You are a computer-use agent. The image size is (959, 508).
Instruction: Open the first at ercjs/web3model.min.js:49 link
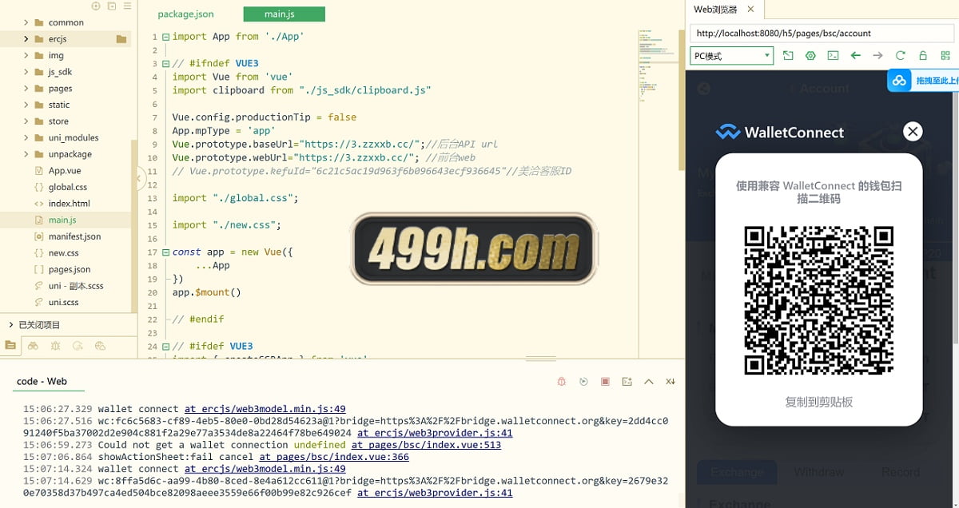(265, 409)
